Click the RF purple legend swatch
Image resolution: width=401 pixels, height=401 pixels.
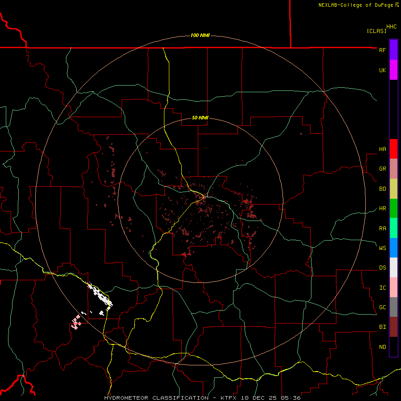[393, 50]
